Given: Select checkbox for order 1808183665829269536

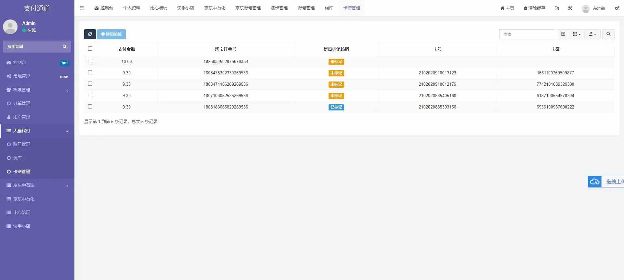Looking at the screenshot, I should (90, 107).
